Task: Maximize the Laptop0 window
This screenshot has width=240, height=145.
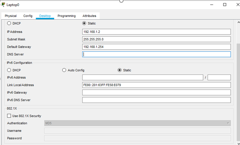Action: coord(225,5)
